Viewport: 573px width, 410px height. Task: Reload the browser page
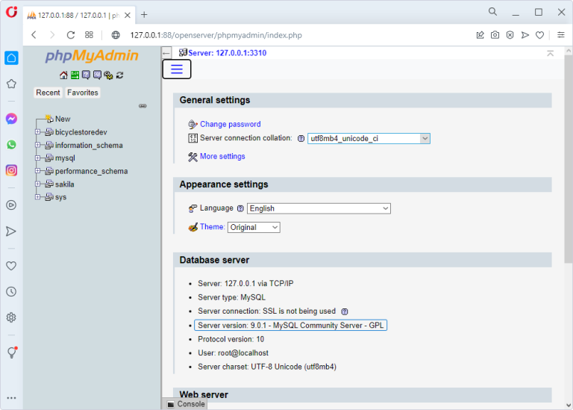[x=71, y=35]
